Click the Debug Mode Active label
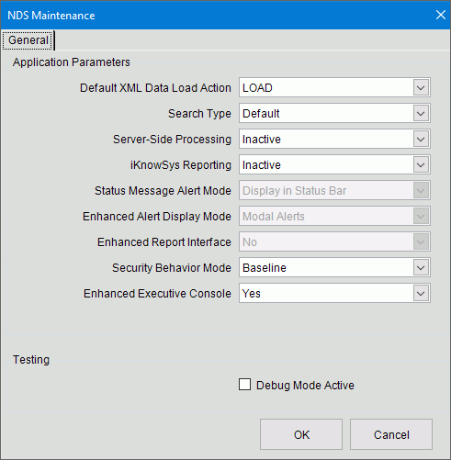 305,386
